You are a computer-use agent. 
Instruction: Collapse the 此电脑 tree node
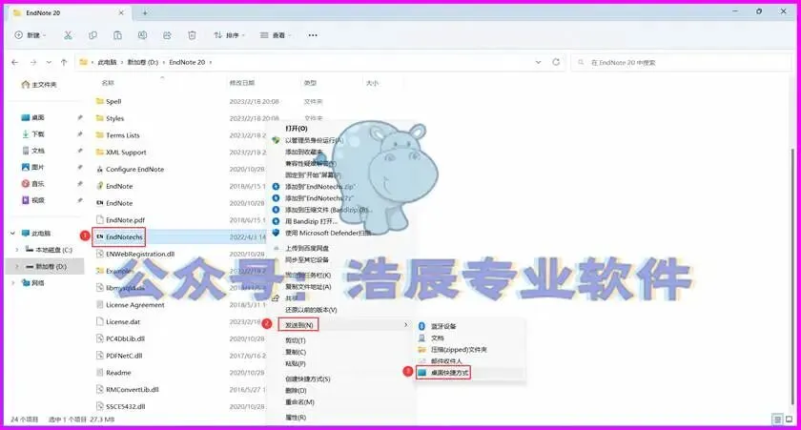(12, 234)
